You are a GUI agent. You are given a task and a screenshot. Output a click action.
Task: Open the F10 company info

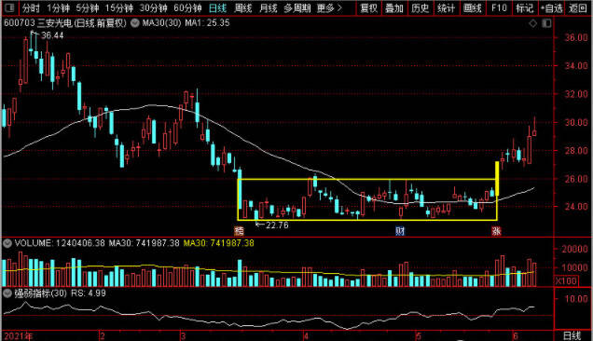pos(499,8)
